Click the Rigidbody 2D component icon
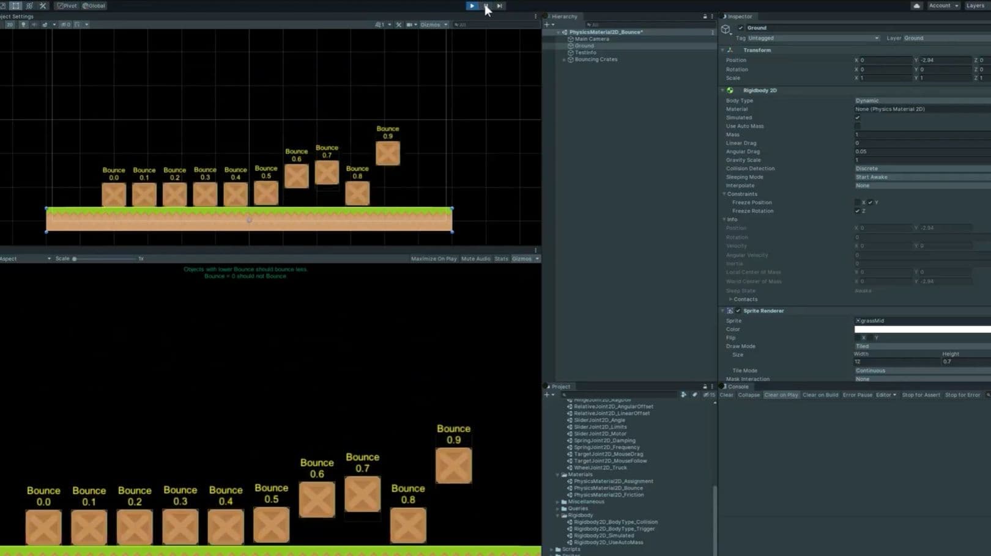Image resolution: width=991 pixels, height=556 pixels. pyautogui.click(x=730, y=90)
